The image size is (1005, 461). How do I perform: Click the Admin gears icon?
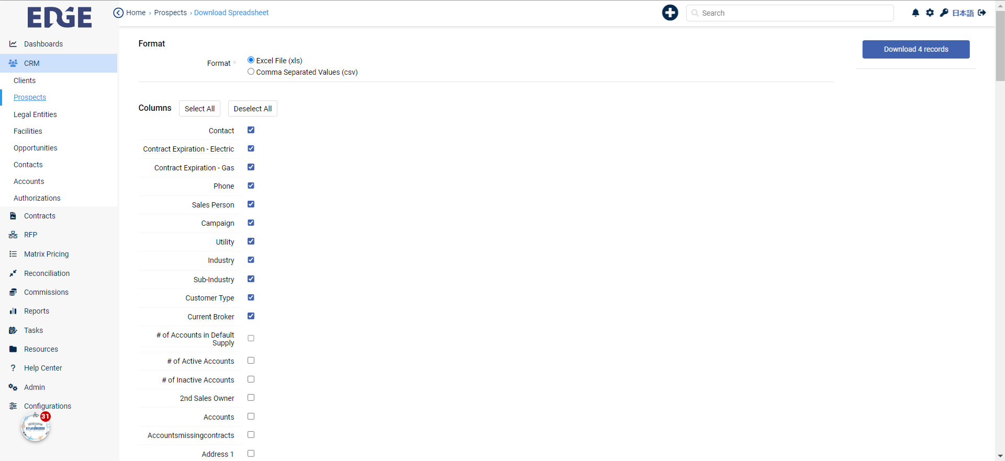[x=13, y=387]
